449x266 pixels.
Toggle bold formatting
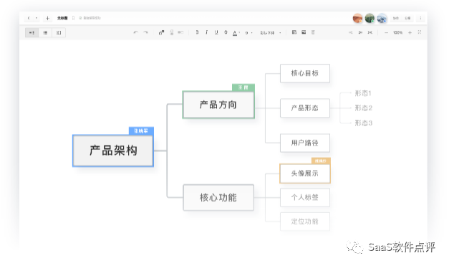click(197, 32)
